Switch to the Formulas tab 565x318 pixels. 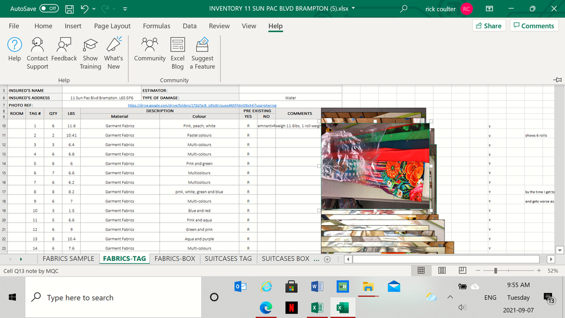click(x=157, y=26)
